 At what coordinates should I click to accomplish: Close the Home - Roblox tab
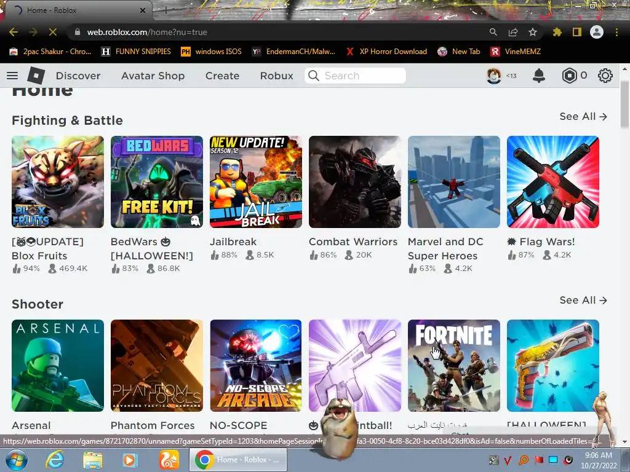pos(143,10)
